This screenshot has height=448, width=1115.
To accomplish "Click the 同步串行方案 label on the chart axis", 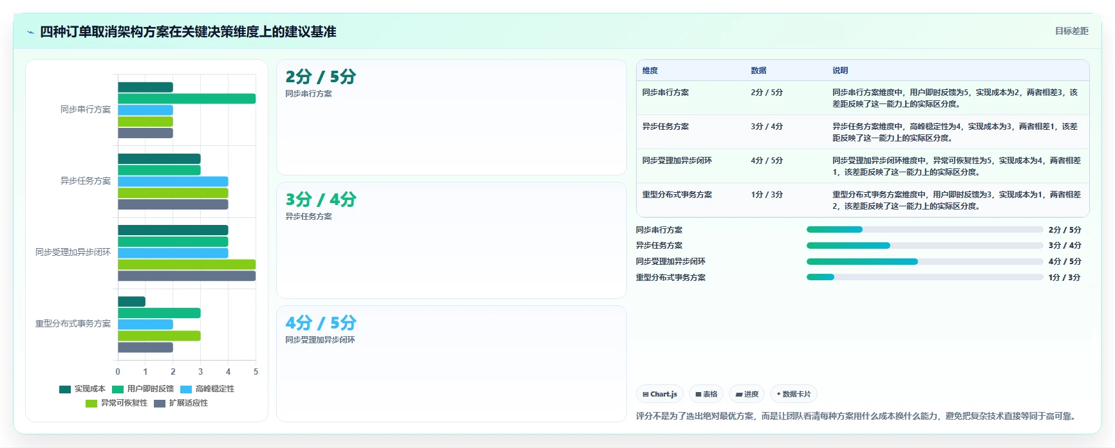I will point(86,109).
